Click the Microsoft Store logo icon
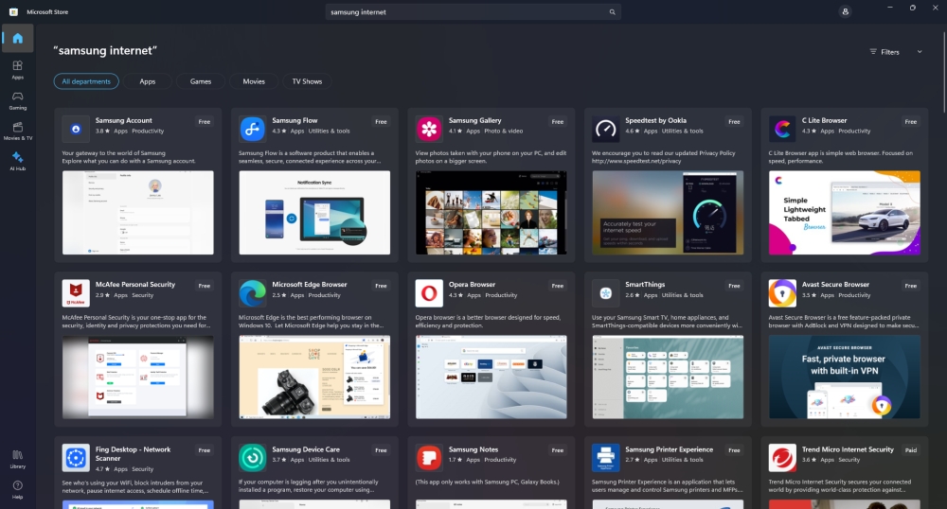 13,11
